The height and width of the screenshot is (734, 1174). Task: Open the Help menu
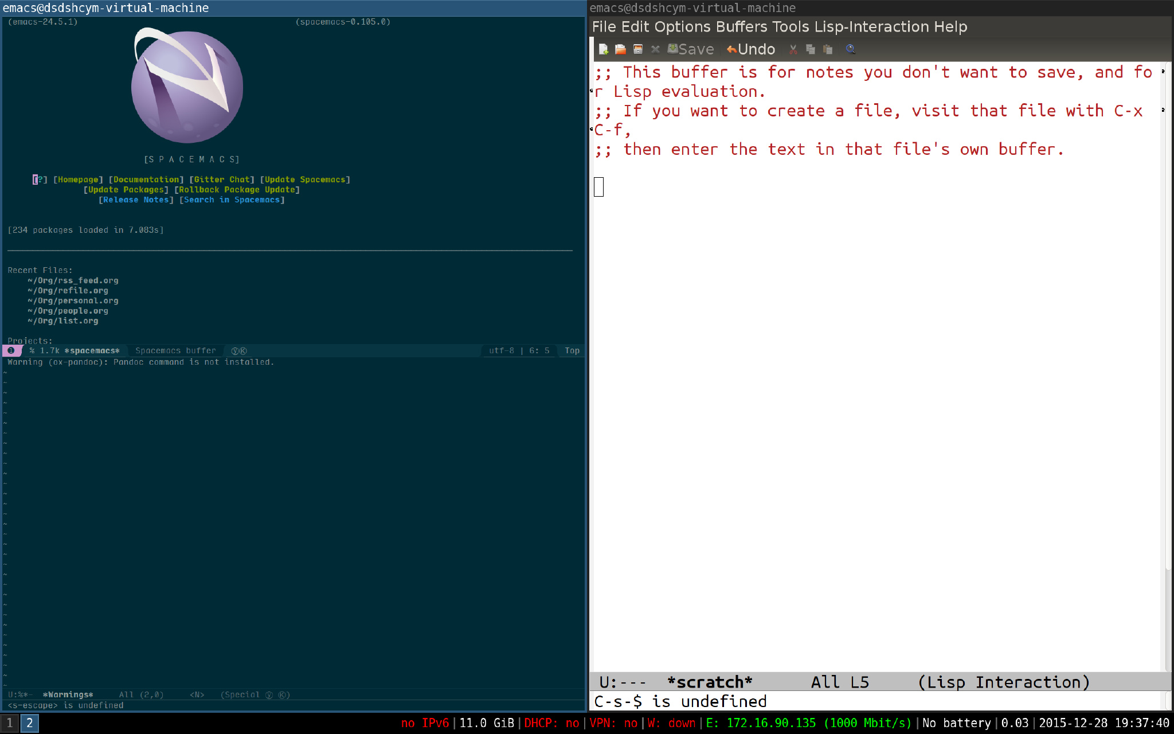pos(951,27)
